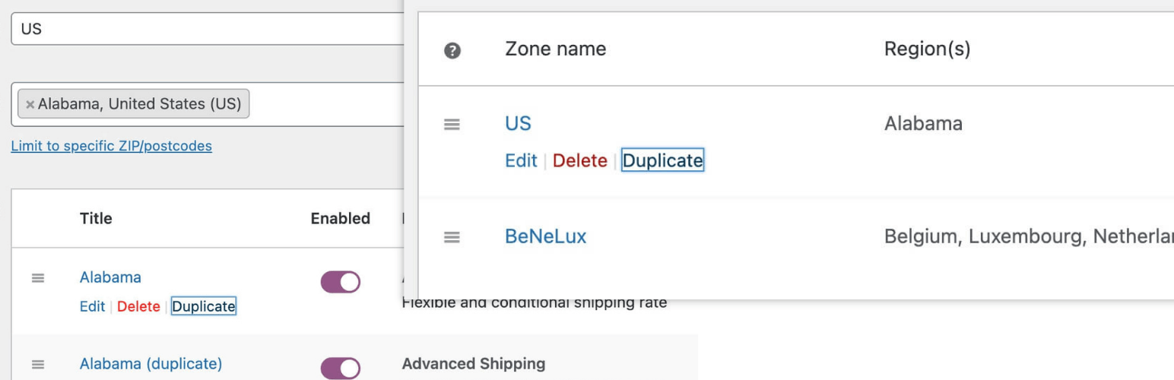This screenshot has width=1174, height=380.
Task: Grab the US zone drag handle
Action: (x=452, y=125)
